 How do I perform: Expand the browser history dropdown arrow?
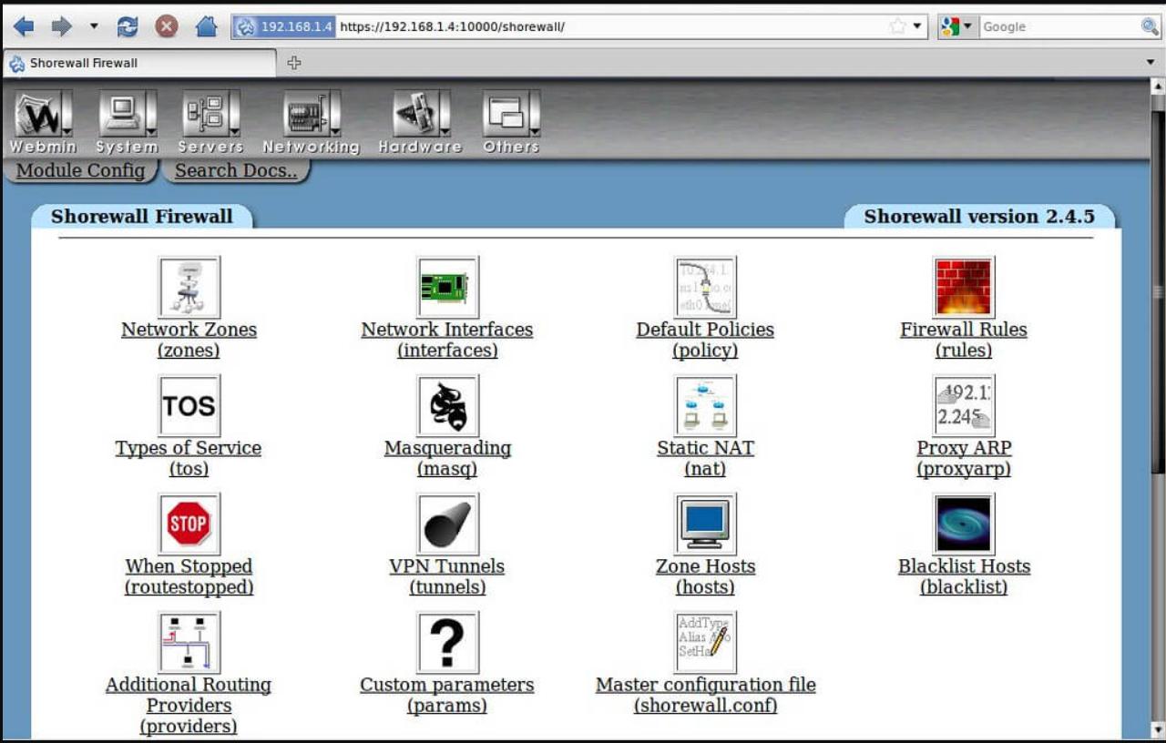[94, 26]
